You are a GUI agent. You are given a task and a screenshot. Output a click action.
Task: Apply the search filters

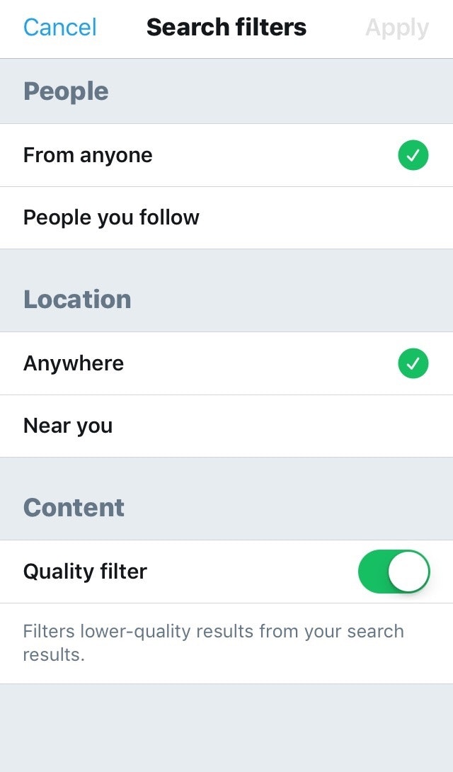click(x=396, y=28)
